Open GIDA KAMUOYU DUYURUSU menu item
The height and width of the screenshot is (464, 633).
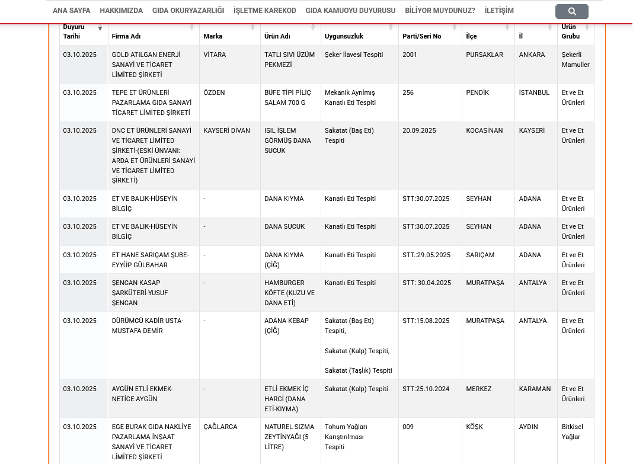pyautogui.click(x=350, y=11)
